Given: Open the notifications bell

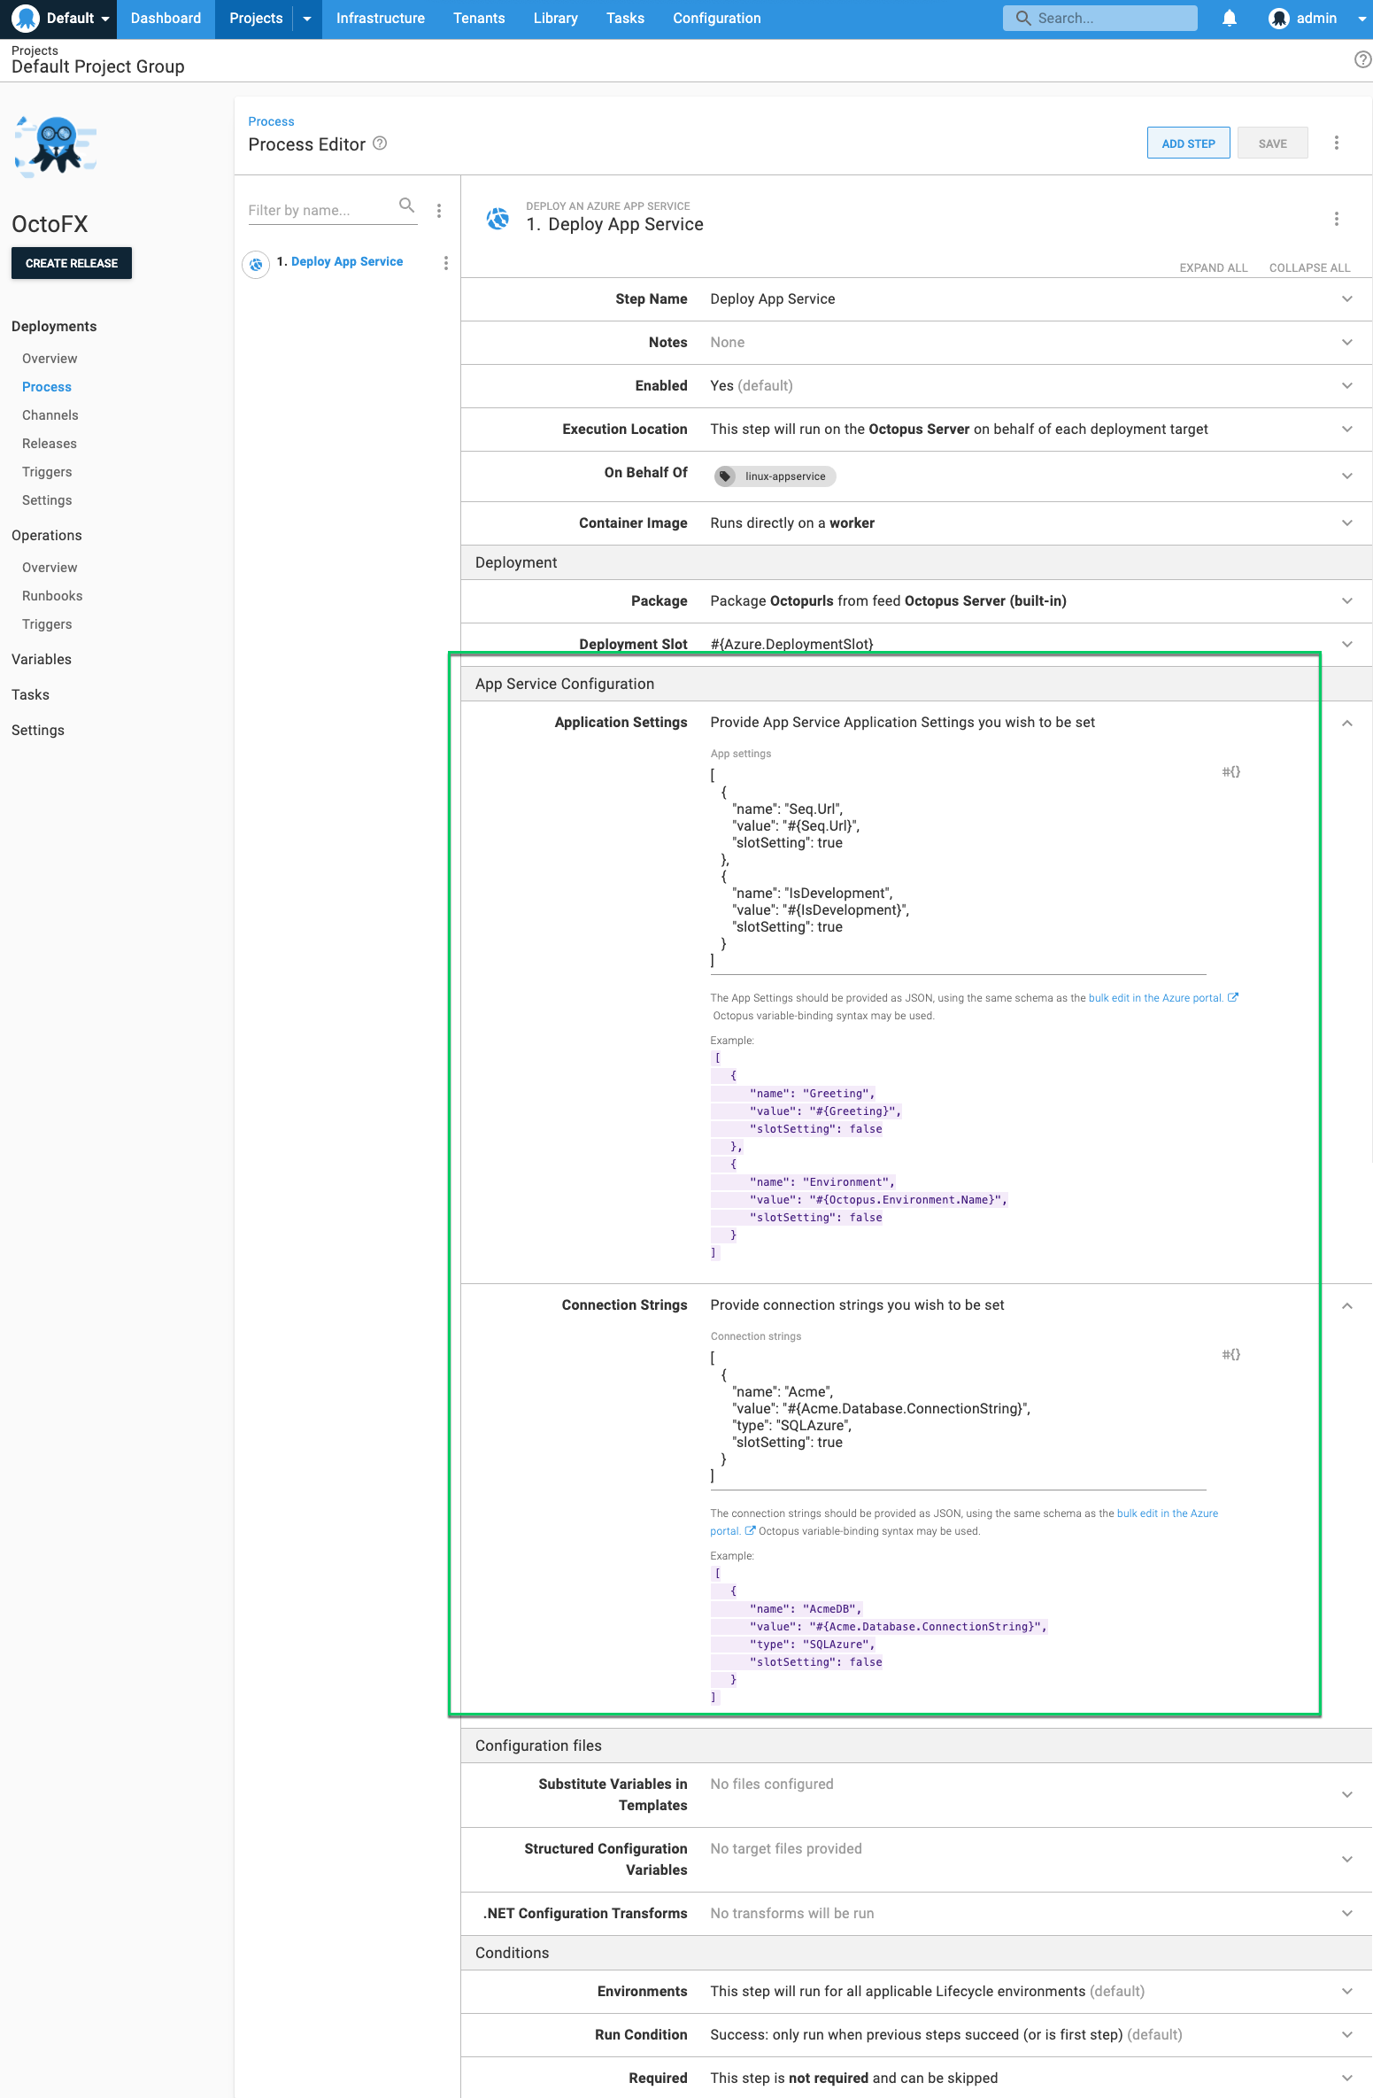Looking at the screenshot, I should tap(1230, 19).
